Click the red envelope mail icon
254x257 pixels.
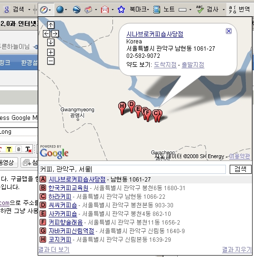point(105,10)
